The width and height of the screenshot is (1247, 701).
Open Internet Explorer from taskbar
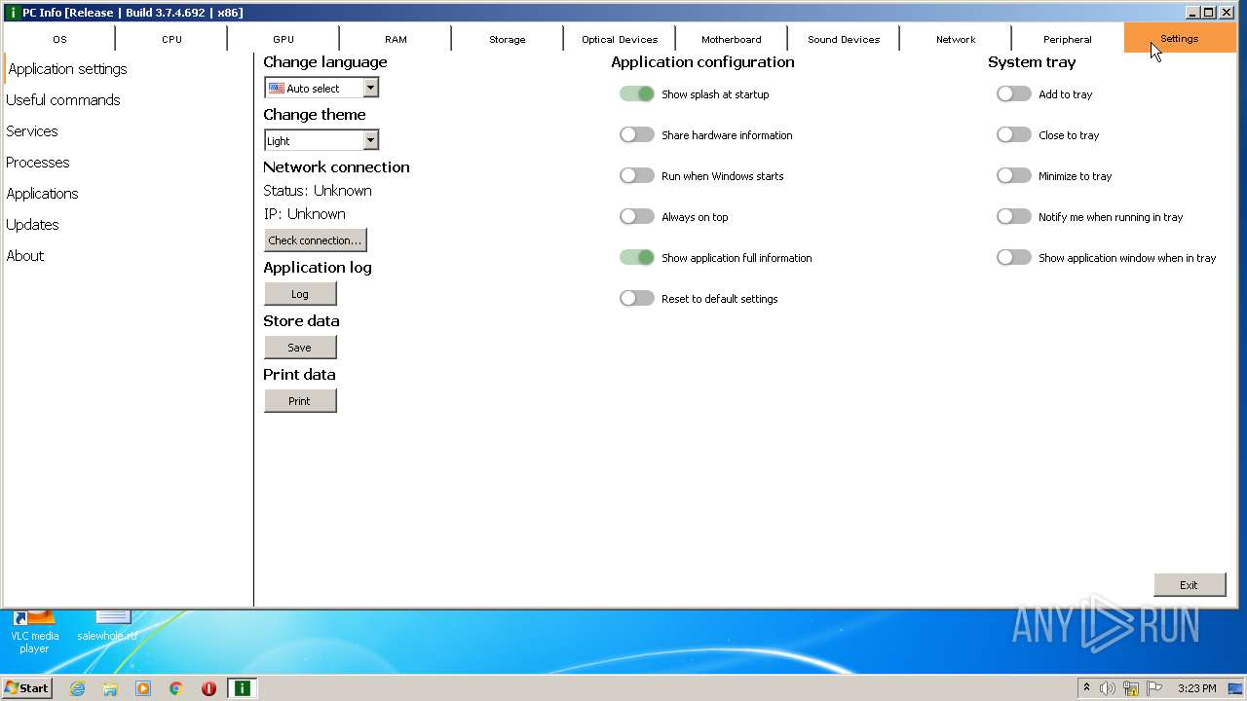pos(77,688)
